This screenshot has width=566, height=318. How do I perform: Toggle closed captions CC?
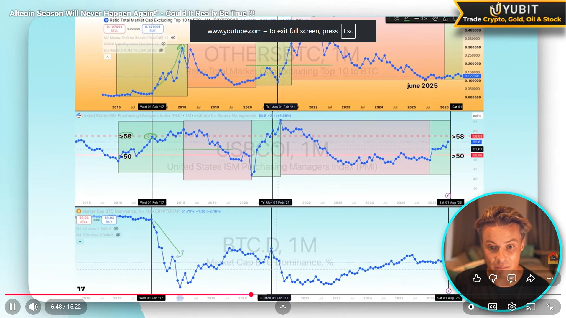pos(493,307)
